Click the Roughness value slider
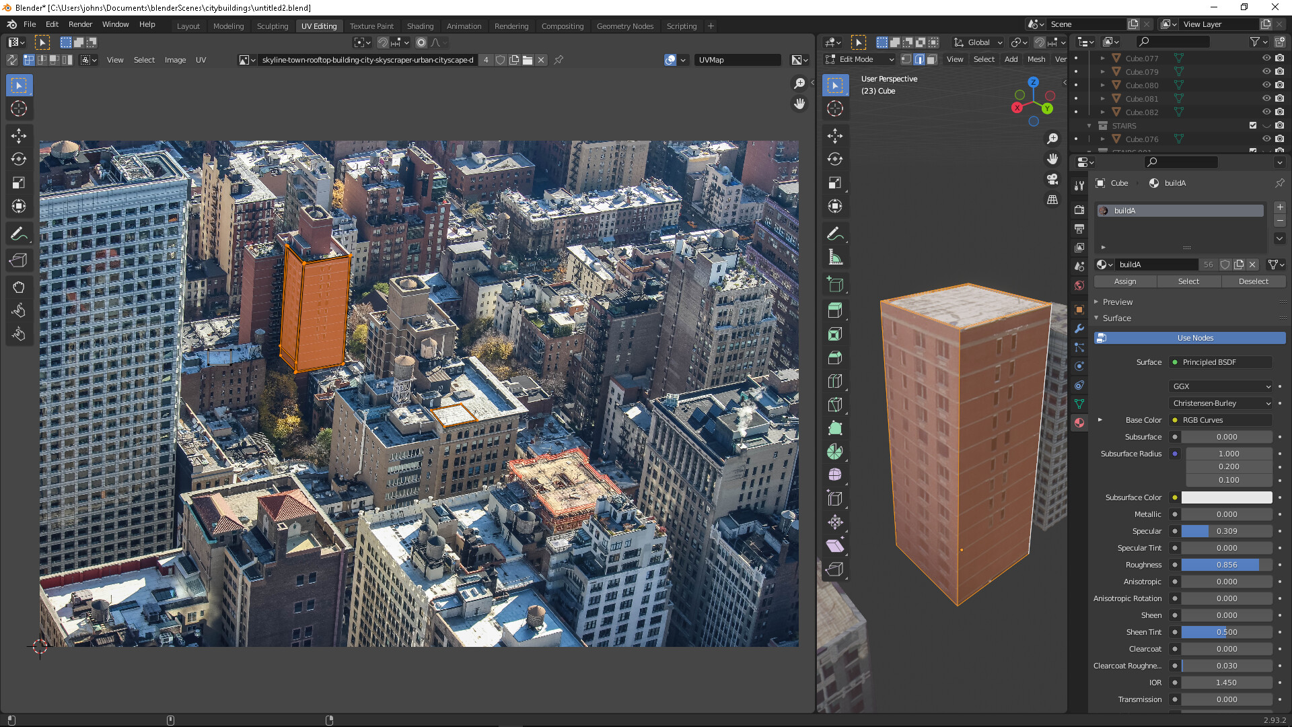 pos(1226,565)
